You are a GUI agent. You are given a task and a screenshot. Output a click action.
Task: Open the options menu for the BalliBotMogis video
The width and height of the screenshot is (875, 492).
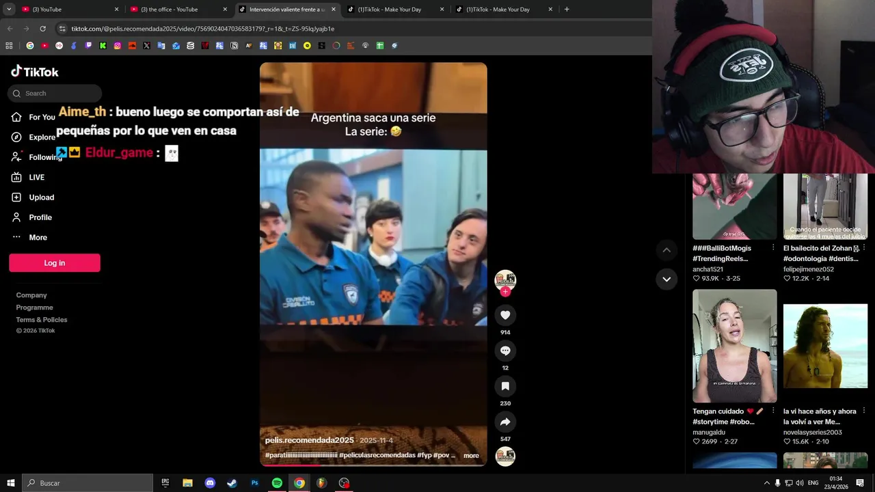click(x=773, y=247)
